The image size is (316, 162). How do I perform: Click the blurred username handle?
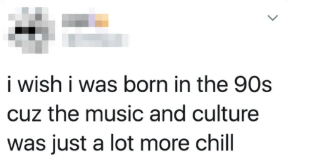[95, 40]
